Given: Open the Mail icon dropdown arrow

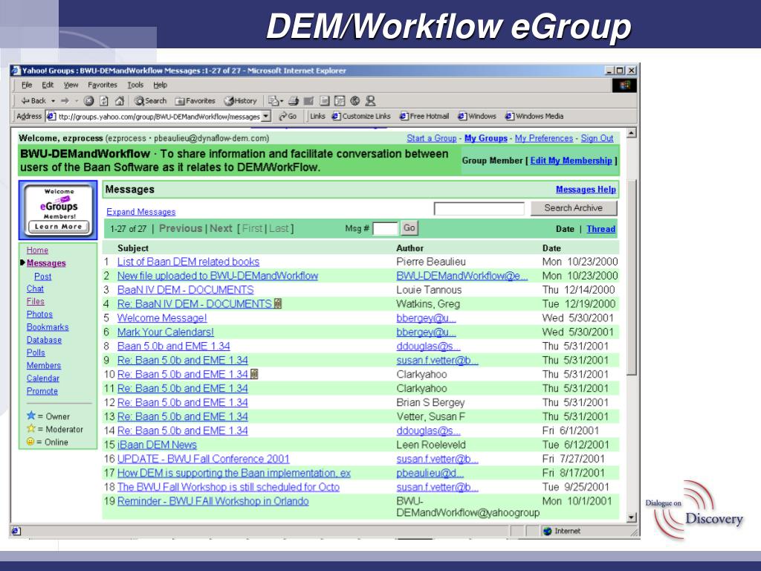Looking at the screenshot, I should (x=282, y=101).
